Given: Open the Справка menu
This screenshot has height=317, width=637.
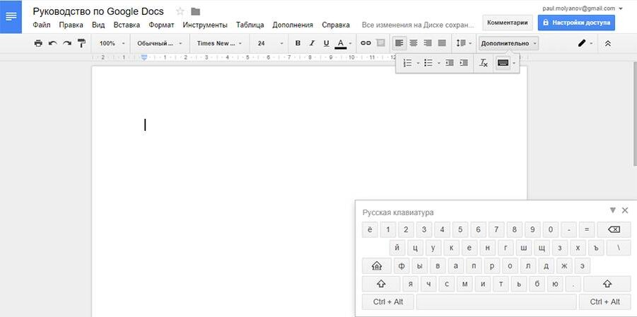Looking at the screenshot, I should (x=336, y=25).
